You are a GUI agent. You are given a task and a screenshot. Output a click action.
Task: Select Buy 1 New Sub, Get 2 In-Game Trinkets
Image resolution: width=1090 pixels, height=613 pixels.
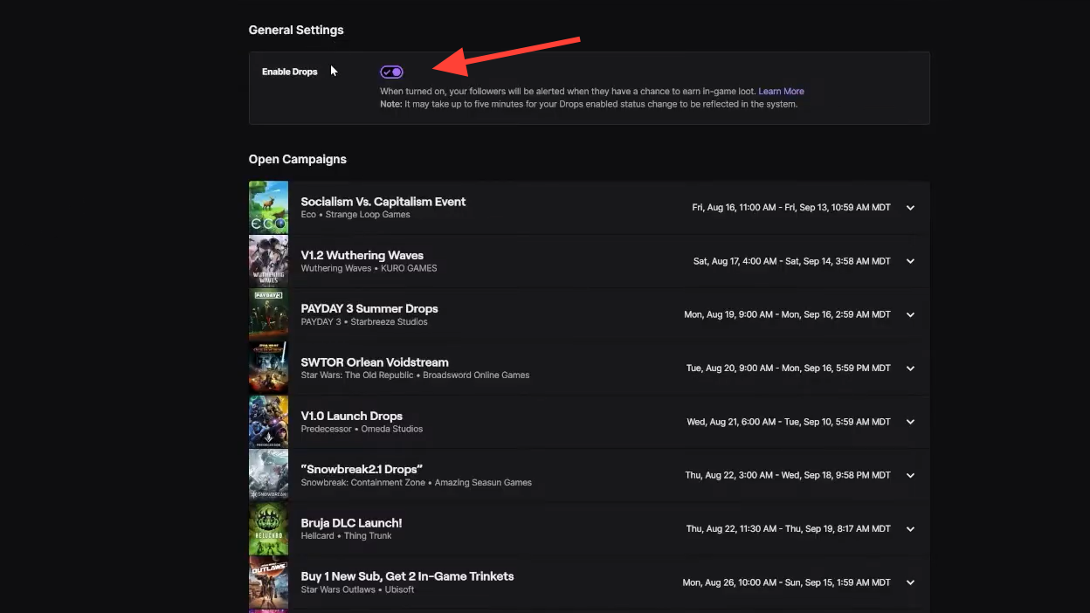pyautogui.click(x=407, y=576)
